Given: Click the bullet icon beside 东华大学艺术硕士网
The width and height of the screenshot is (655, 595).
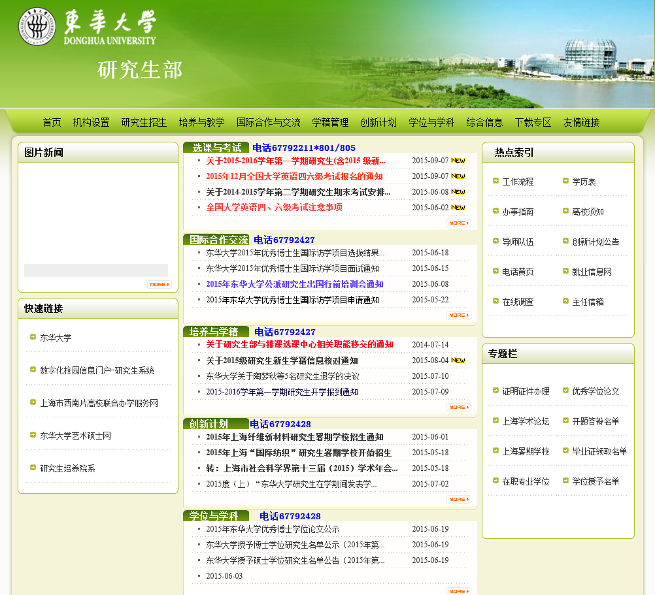Looking at the screenshot, I should coord(33,435).
